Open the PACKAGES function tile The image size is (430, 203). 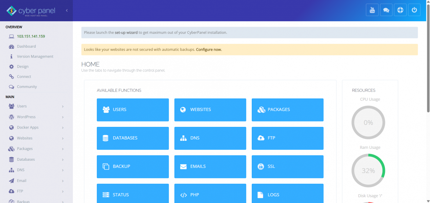pos(288,110)
